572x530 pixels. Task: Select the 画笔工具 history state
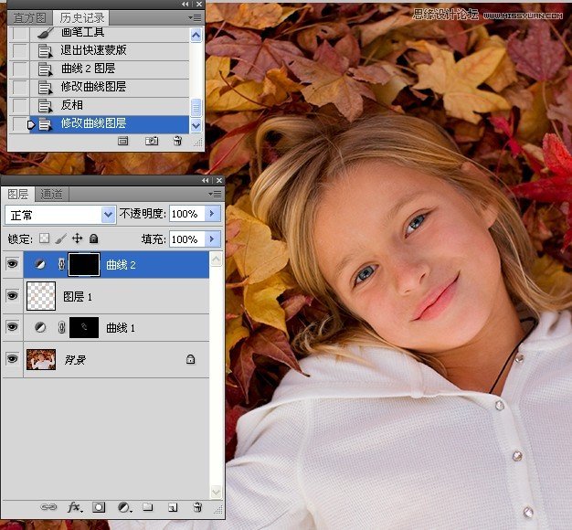coord(109,34)
